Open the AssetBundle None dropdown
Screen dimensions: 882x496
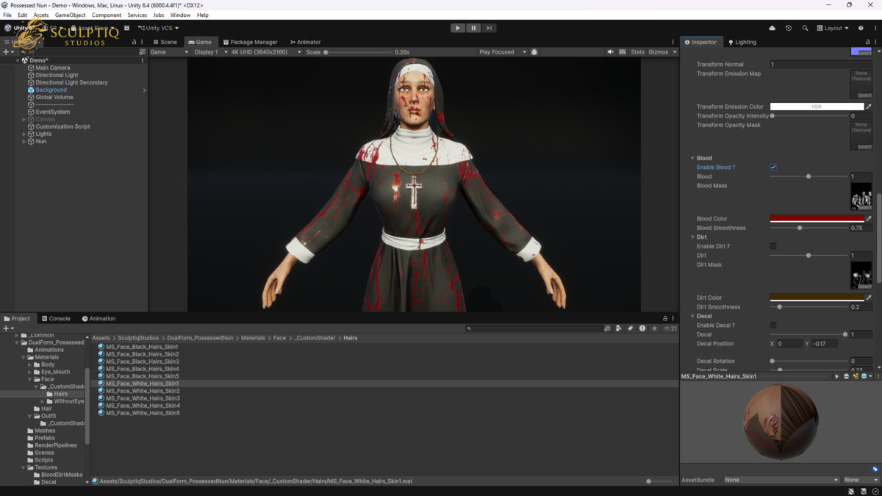click(x=781, y=480)
